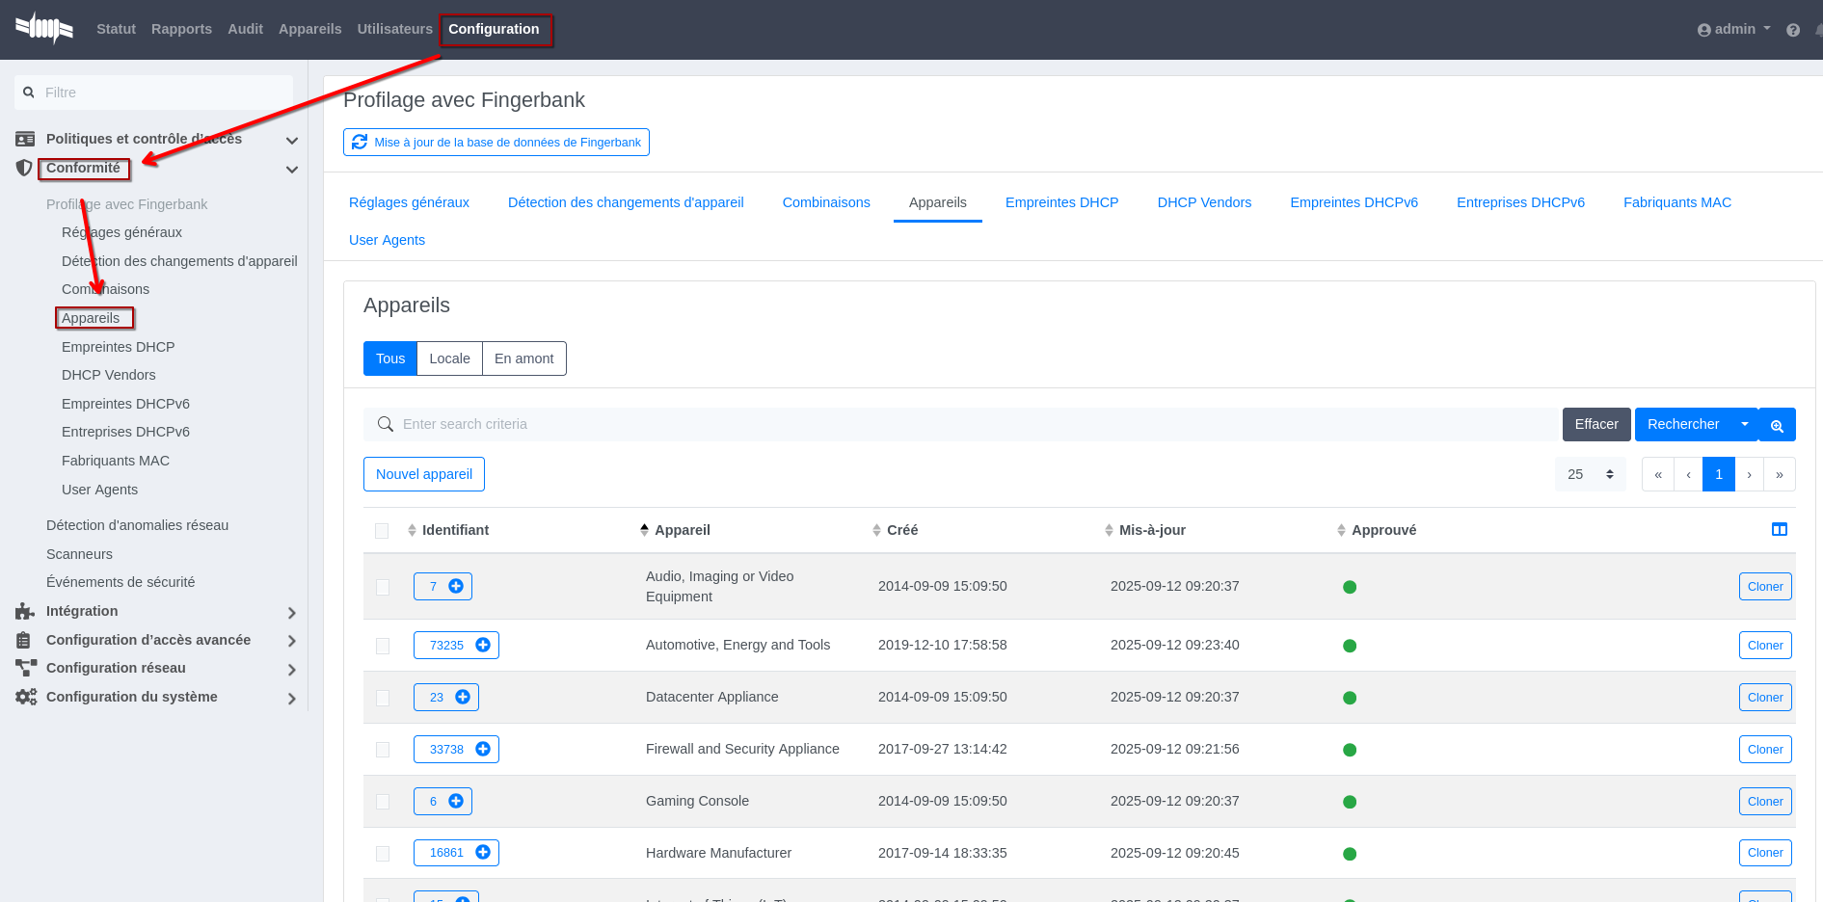Click the Effacer button
Viewport: 1823px width, 902px height.
click(1596, 424)
